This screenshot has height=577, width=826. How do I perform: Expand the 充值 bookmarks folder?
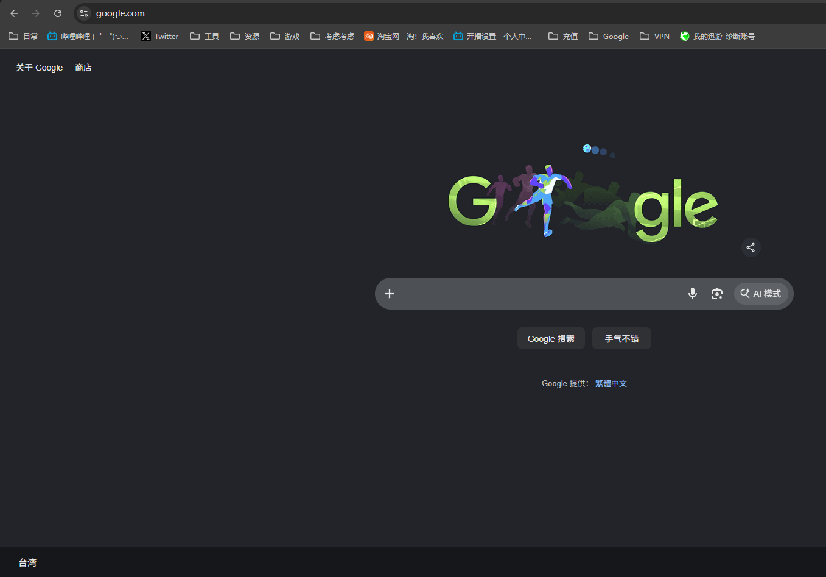tap(563, 37)
